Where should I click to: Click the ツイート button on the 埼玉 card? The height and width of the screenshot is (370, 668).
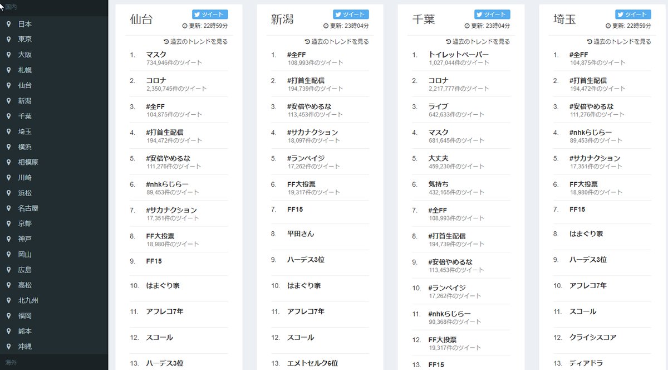(x=633, y=14)
